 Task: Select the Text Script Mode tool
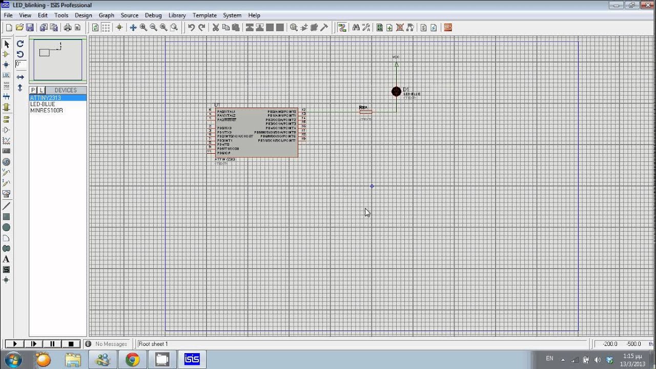coord(7,86)
